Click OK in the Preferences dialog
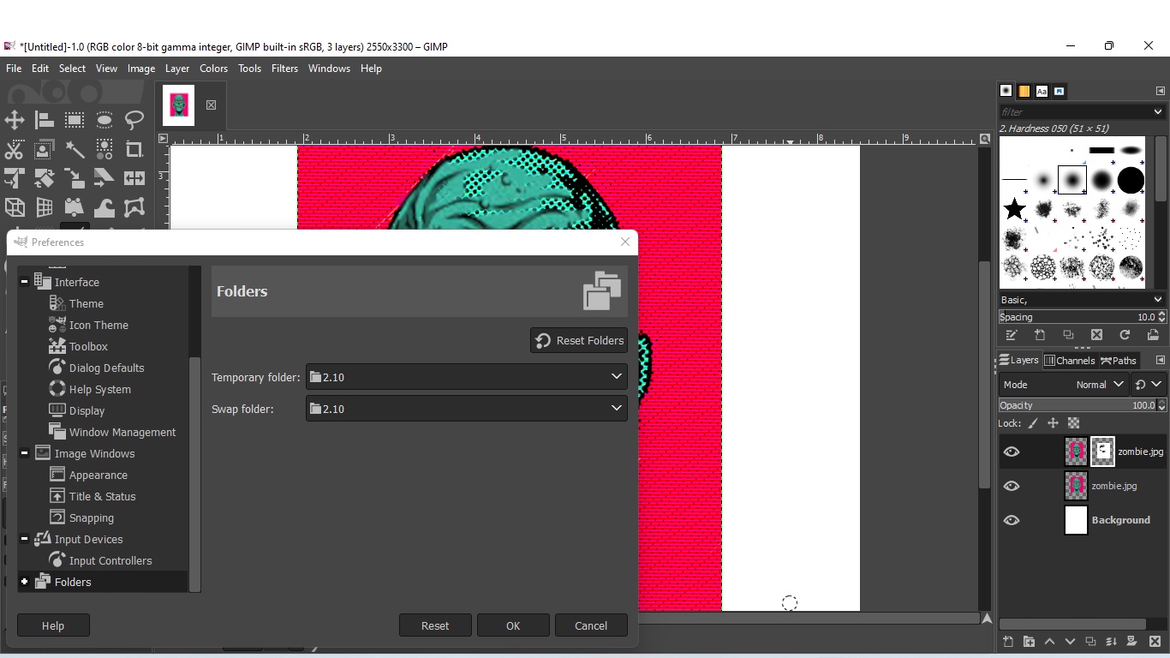1170x658 pixels. 513,625
